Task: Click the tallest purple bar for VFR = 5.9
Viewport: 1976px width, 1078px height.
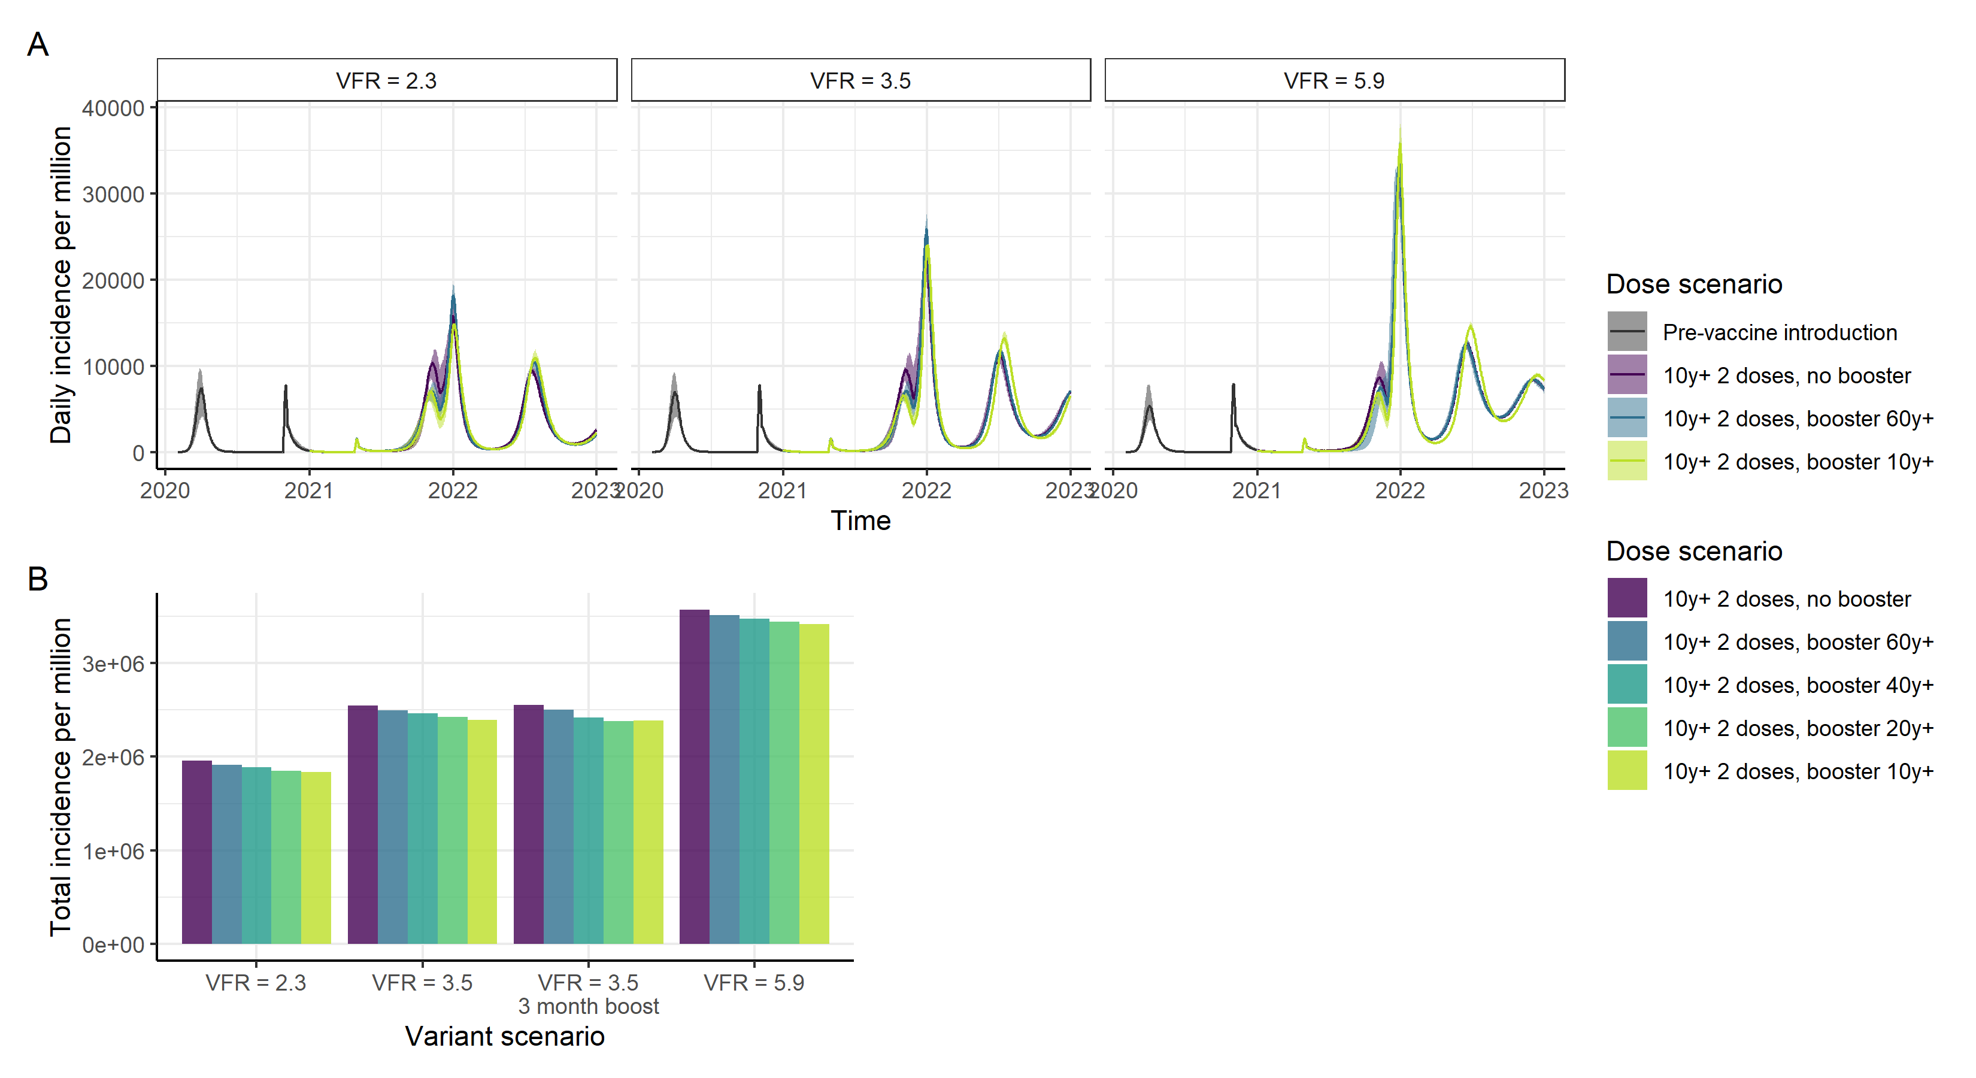Action: [x=694, y=775]
